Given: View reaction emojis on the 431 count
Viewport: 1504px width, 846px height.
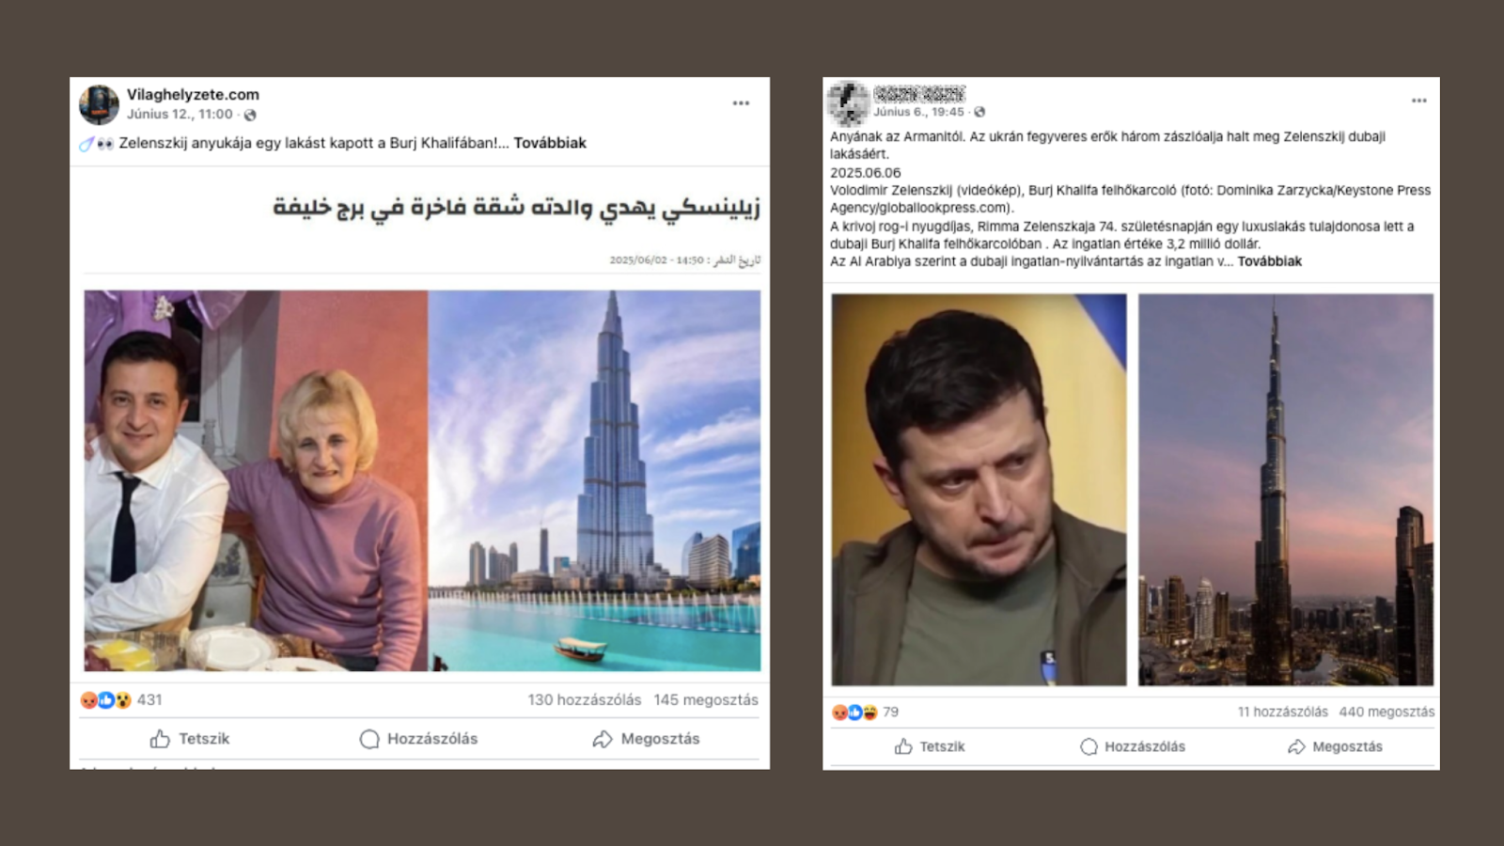Looking at the screenshot, I should [x=105, y=700].
